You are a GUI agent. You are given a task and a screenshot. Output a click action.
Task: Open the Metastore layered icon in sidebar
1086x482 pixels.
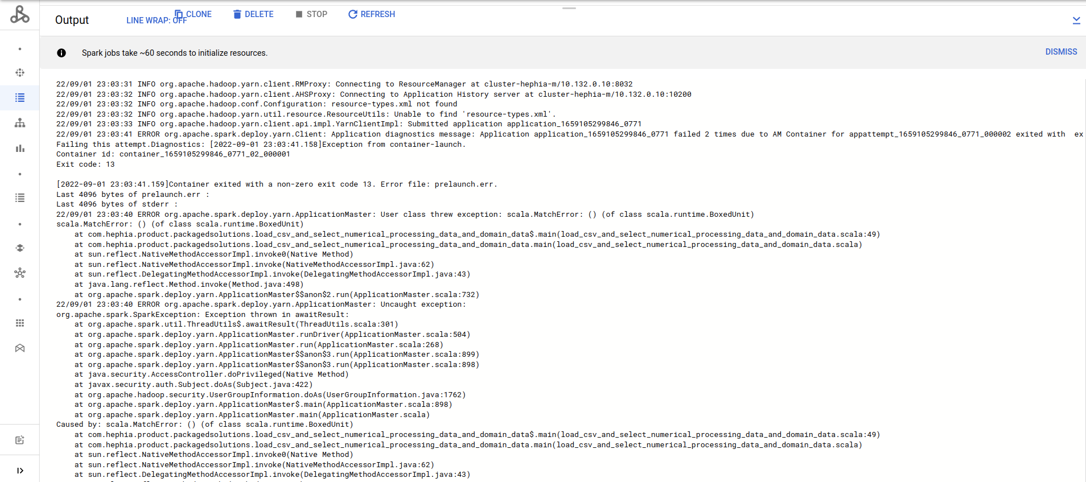20,248
